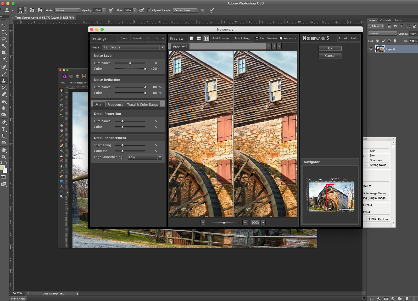Select the Pen tool
The height and width of the screenshot is (301, 418).
(4, 122)
